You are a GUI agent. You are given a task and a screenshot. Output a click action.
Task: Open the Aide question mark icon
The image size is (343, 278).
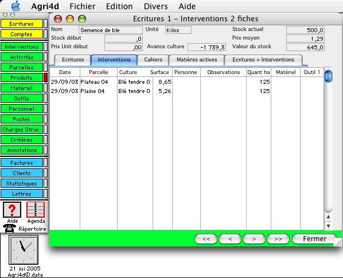[x=12, y=210]
